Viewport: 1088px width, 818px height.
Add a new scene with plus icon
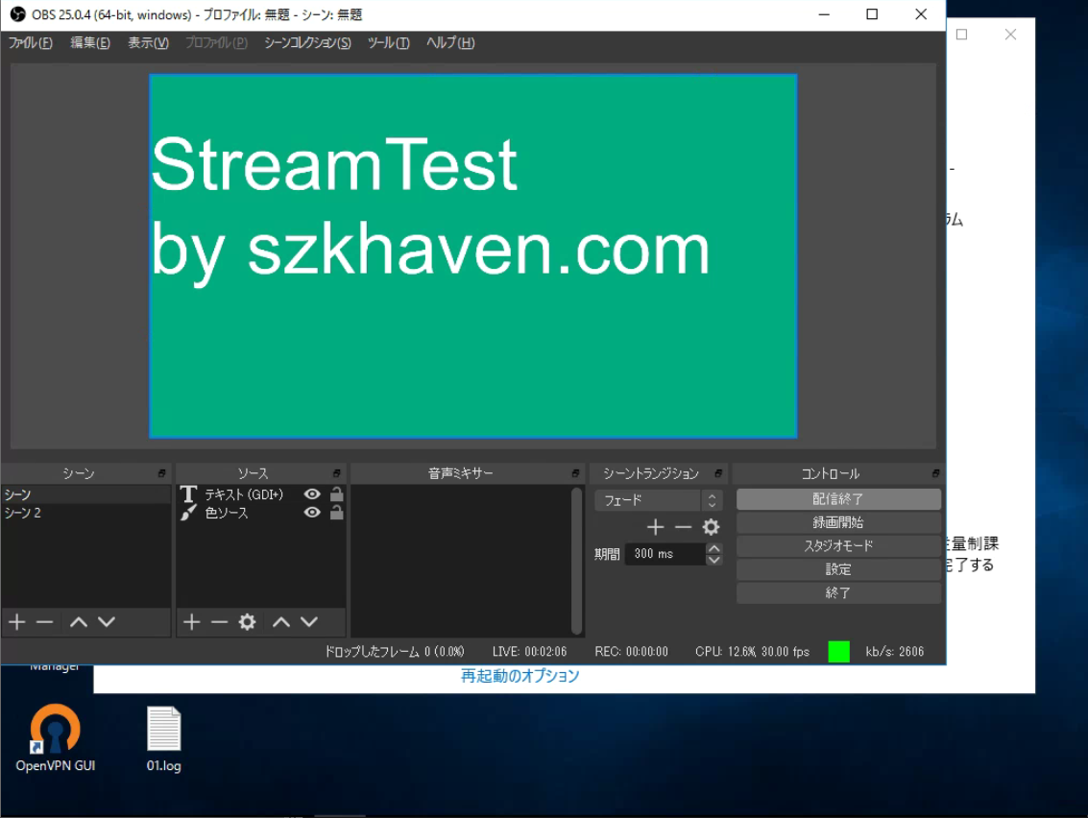[16, 622]
